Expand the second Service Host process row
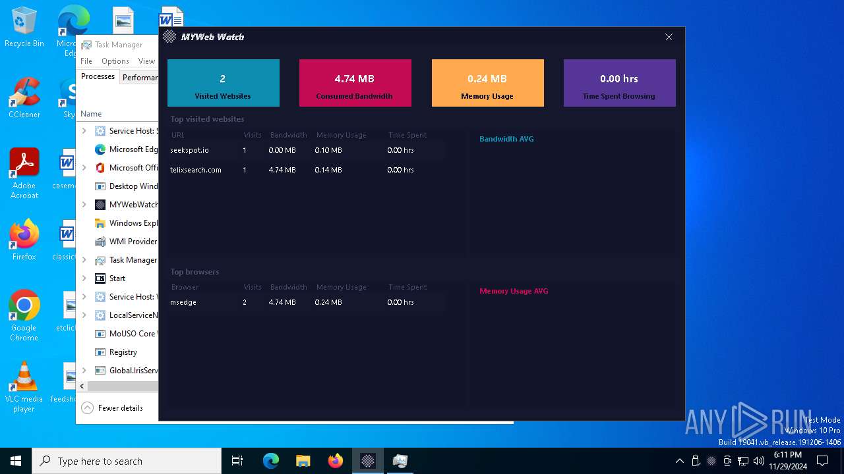This screenshot has height=474, width=844. click(x=84, y=297)
